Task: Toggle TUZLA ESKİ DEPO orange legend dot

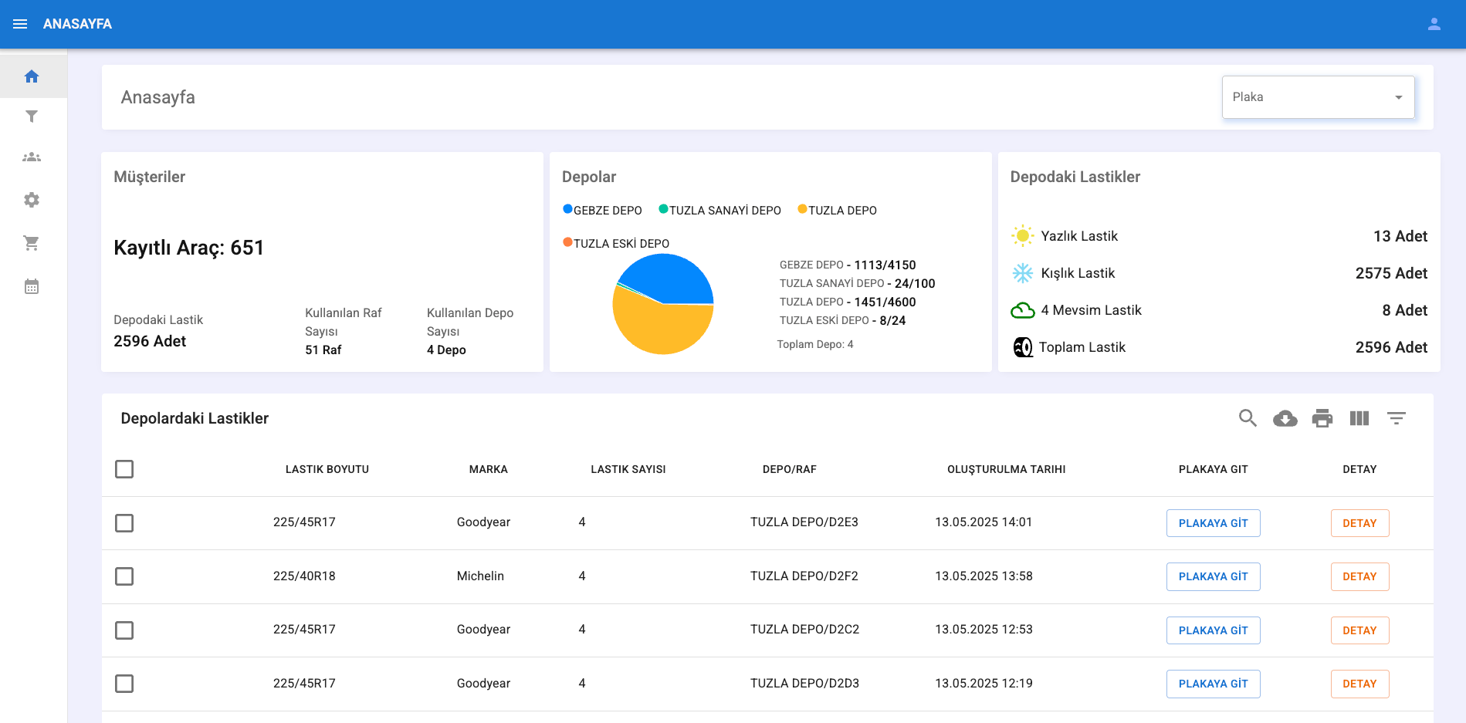Action: coord(567,242)
